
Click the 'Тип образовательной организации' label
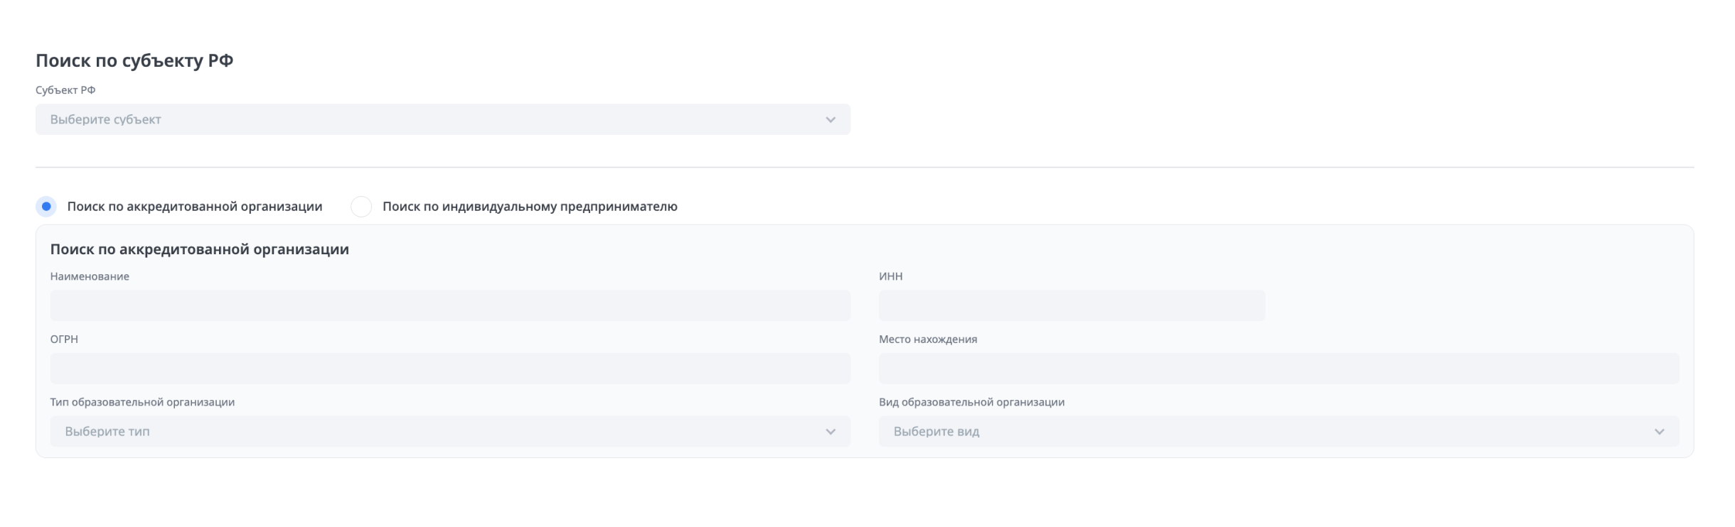[142, 402]
